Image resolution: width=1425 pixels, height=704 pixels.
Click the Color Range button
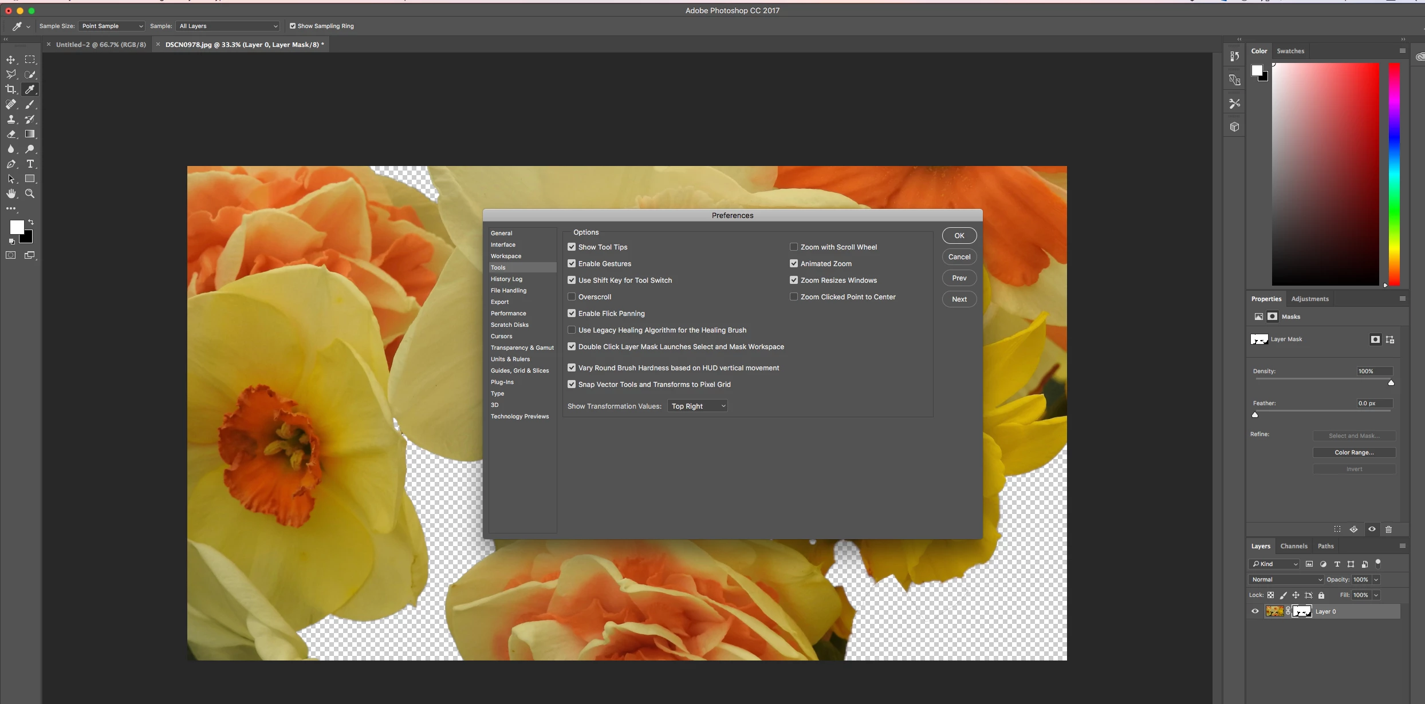pyautogui.click(x=1354, y=453)
